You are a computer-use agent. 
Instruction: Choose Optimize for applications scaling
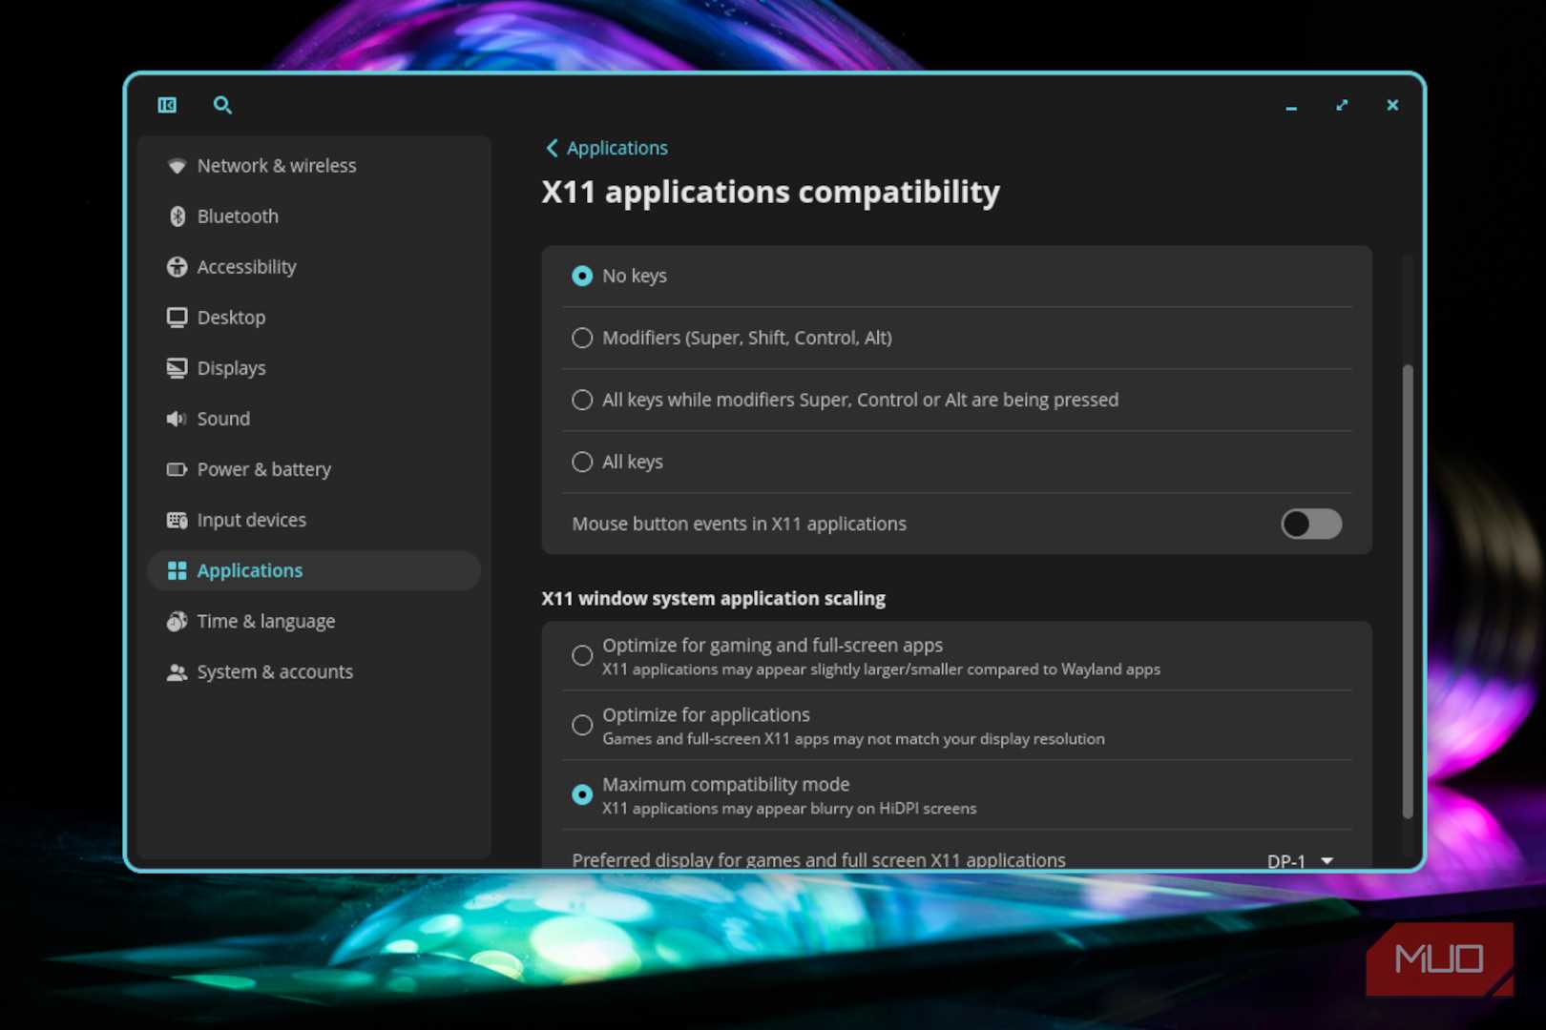582,725
